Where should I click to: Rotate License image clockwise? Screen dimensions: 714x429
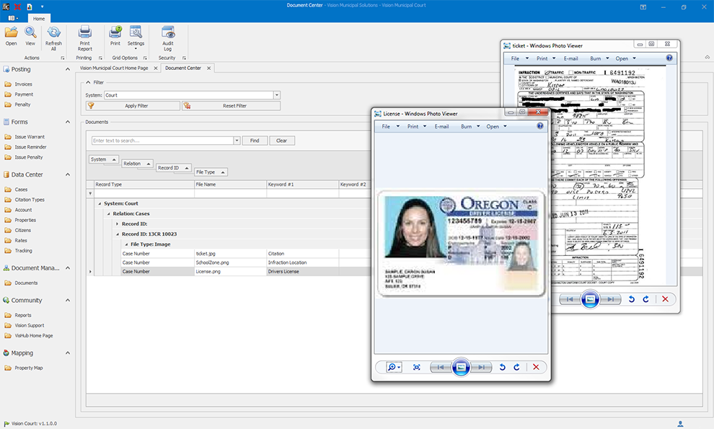(517, 367)
